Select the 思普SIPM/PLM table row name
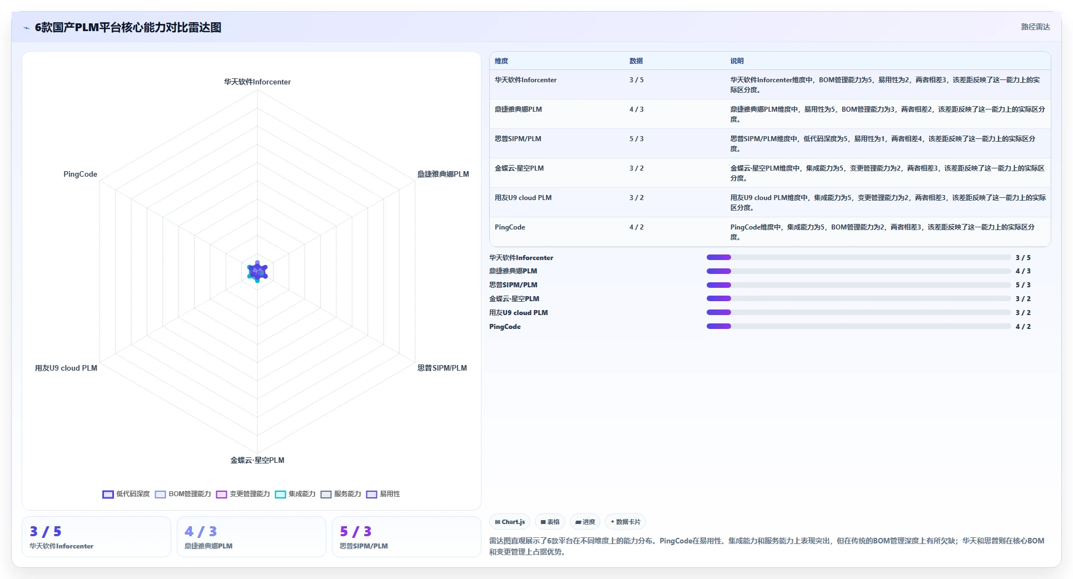Viewport: 1073px width, 579px height. 518,139
